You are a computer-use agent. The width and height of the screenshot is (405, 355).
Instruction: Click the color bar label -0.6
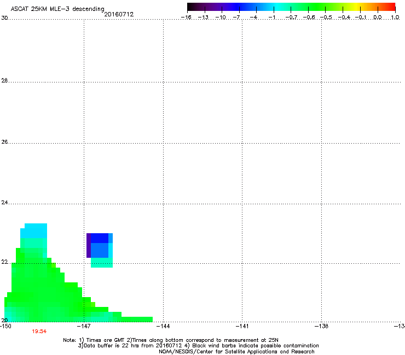pyautogui.click(x=309, y=17)
